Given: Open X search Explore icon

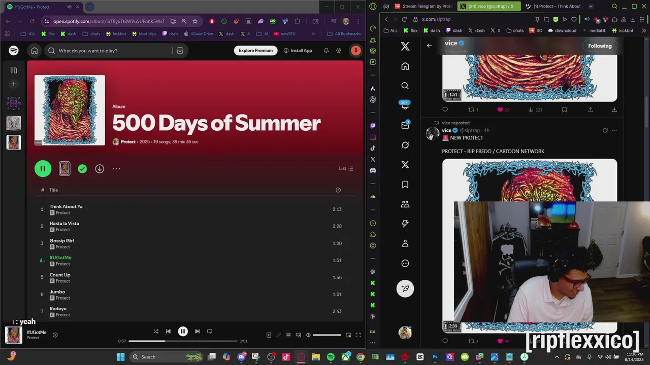Looking at the screenshot, I should (405, 86).
